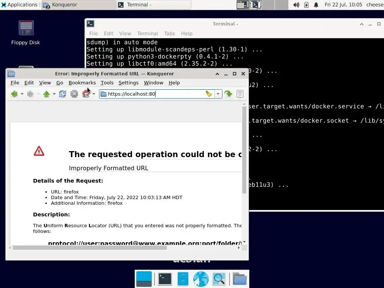Screen dimensions: 384x288
Task: Go up one level with the green up arrow
Action: (x=46, y=94)
